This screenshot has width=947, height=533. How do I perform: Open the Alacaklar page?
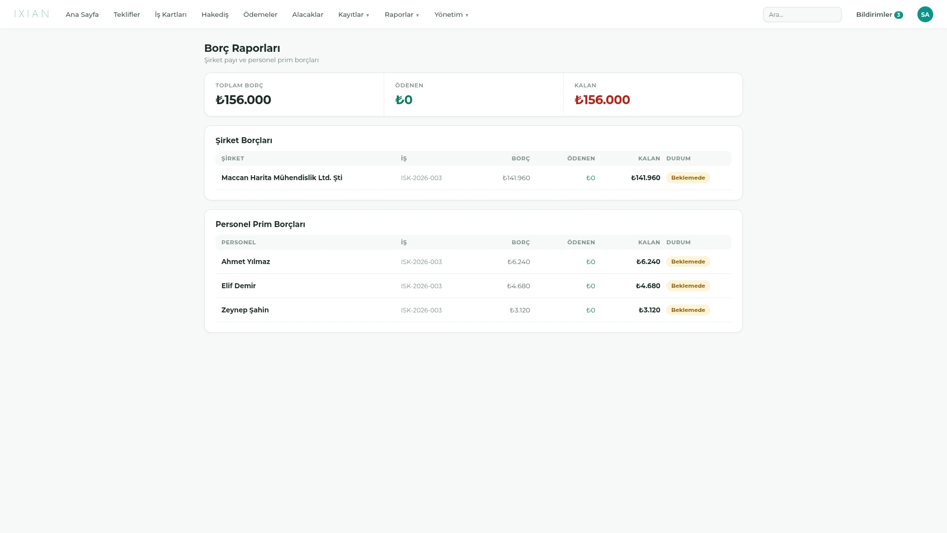tap(308, 14)
